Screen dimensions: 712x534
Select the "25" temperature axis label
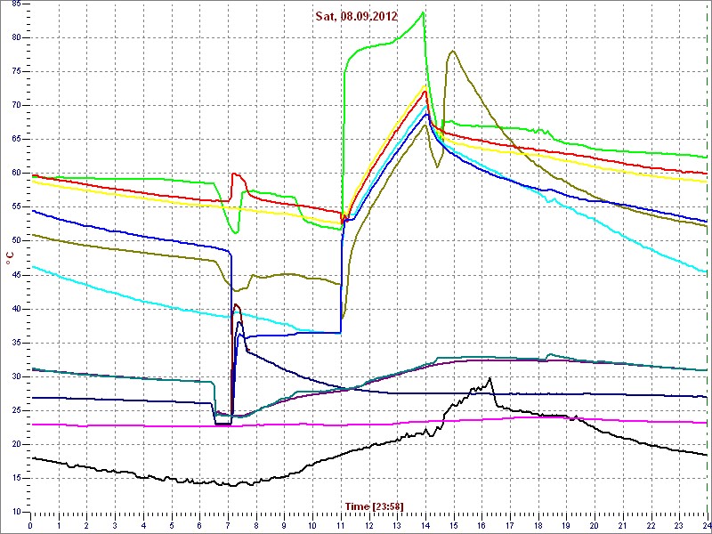click(x=16, y=411)
